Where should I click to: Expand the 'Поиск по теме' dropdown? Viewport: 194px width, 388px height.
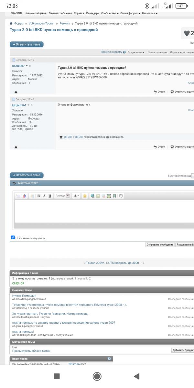click(x=157, y=52)
